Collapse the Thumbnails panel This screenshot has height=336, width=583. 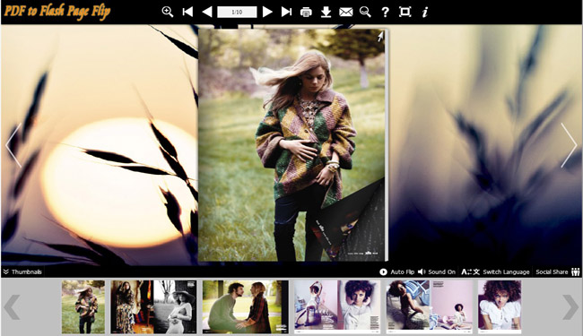coord(22,271)
